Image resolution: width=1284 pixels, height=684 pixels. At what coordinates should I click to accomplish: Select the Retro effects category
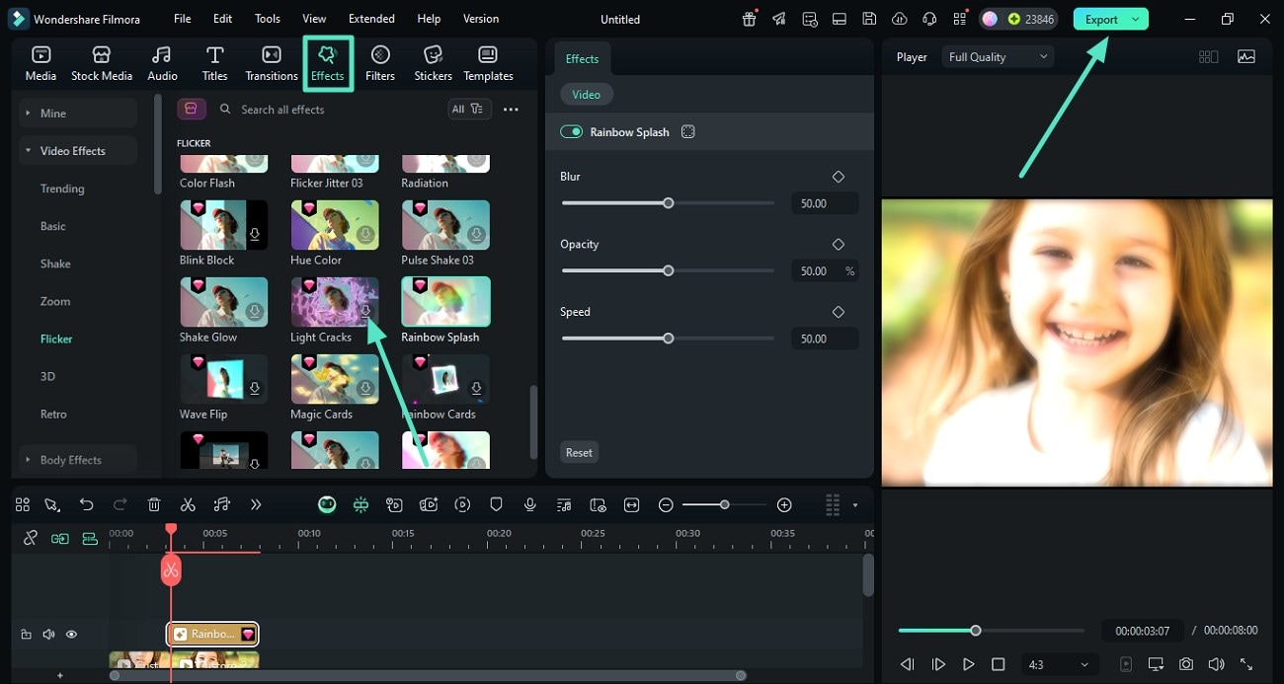click(x=53, y=414)
